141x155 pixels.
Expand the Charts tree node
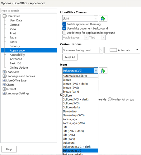pyautogui.click(x=4, y=85)
